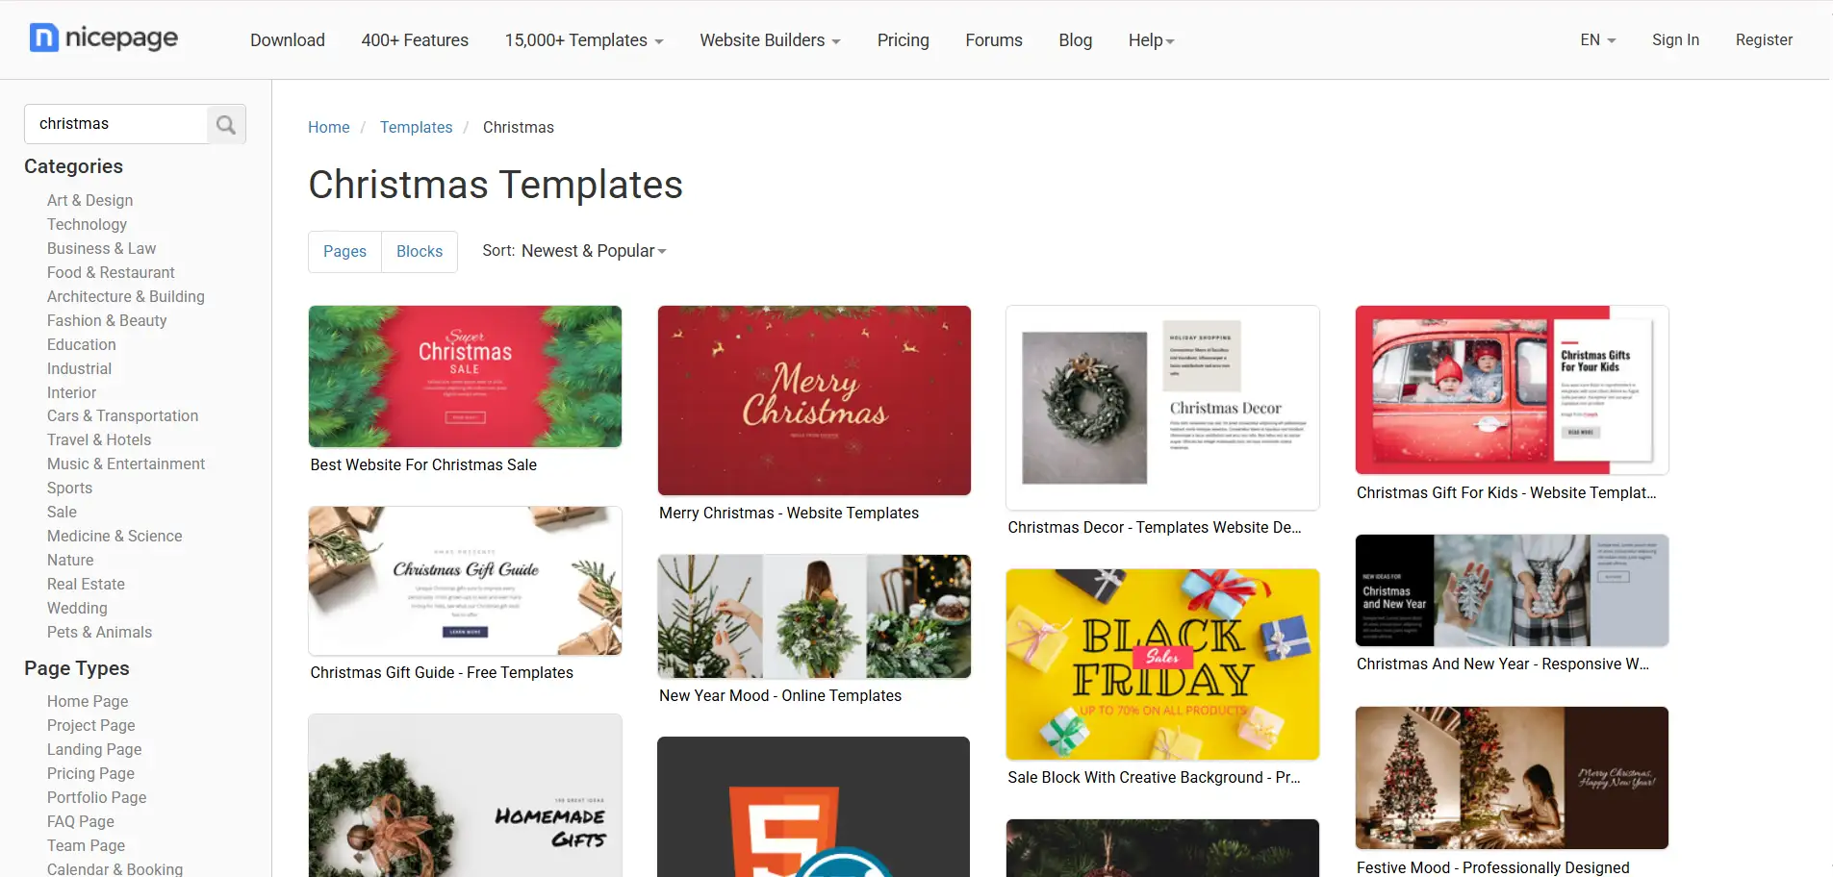1833x877 pixels.
Task: Expand the Website Builders menu
Action: (770, 40)
